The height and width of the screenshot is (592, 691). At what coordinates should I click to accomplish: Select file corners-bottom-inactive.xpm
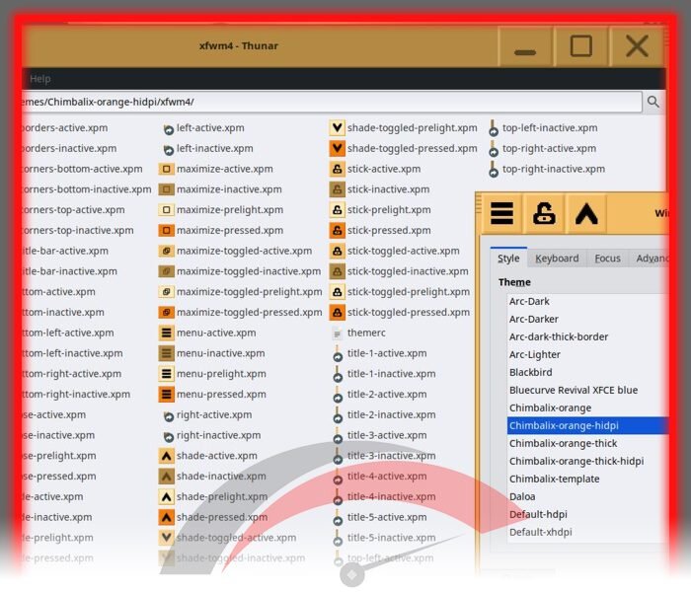(87, 189)
